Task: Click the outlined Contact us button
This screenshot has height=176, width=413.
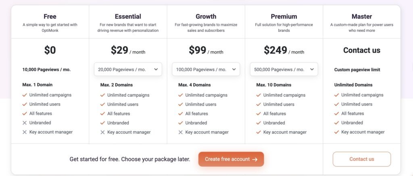Action: [361, 159]
